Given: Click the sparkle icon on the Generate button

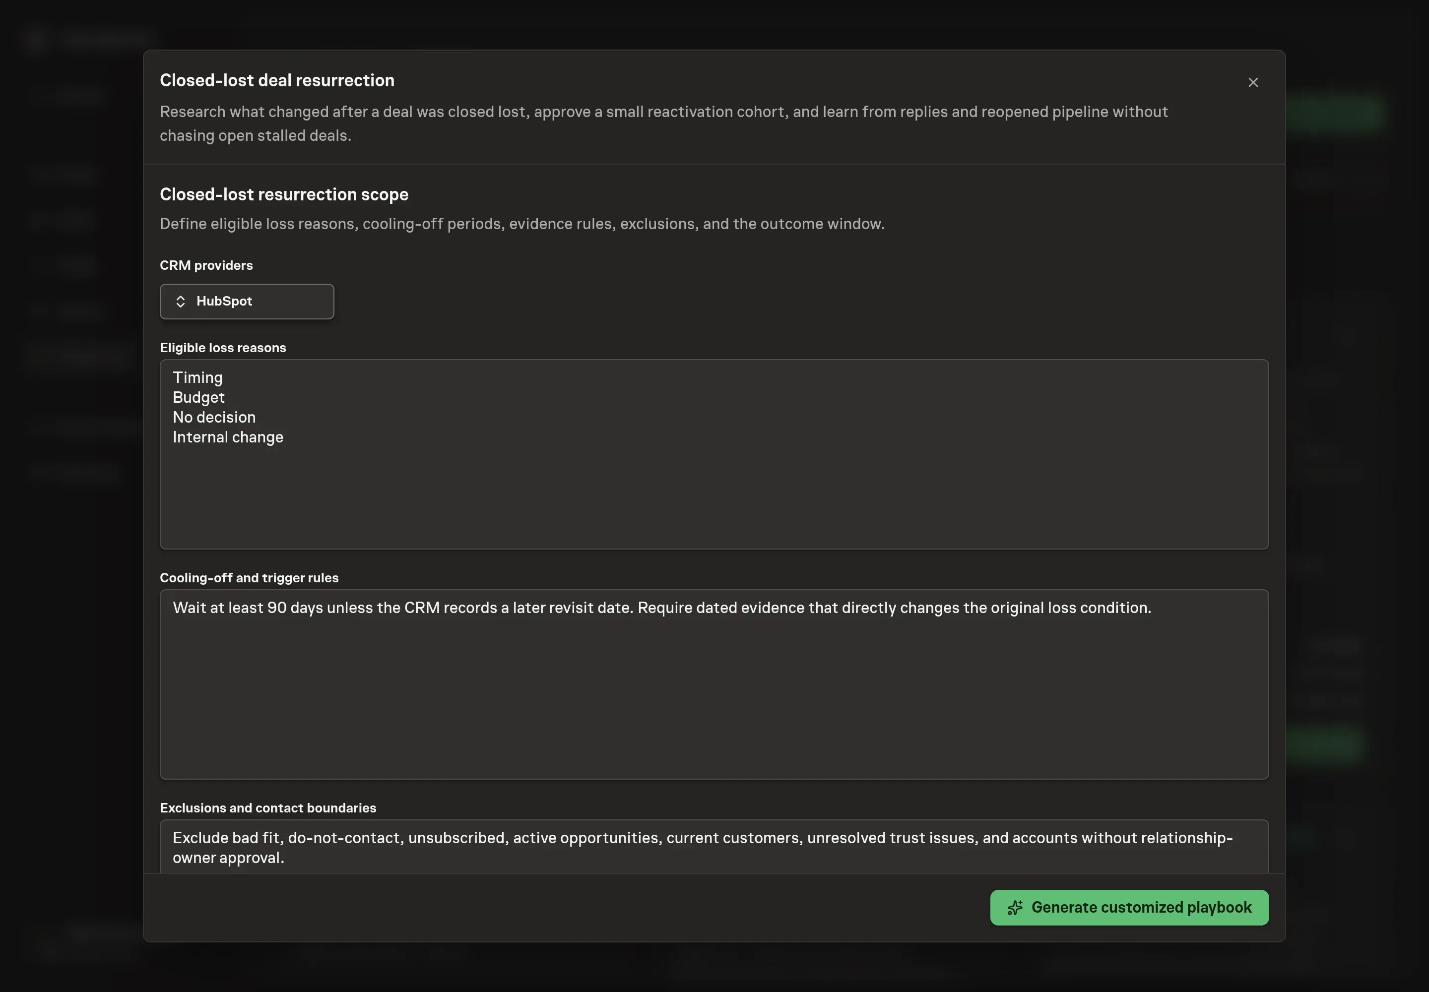Looking at the screenshot, I should tap(1015, 908).
